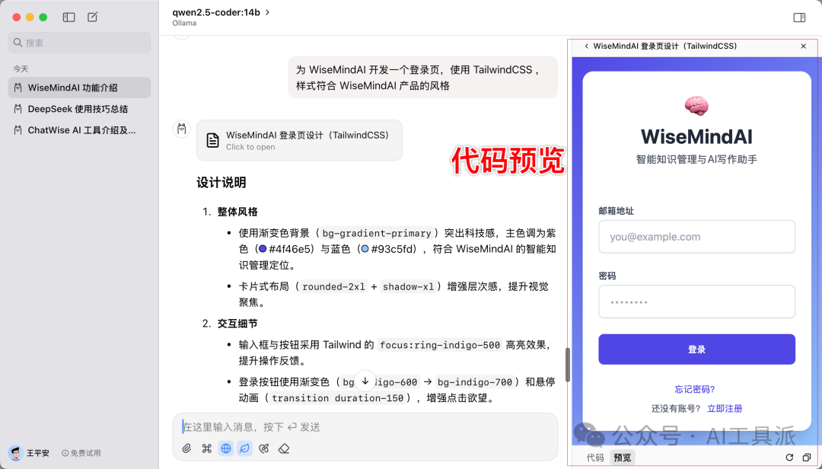822x469 pixels.
Task: Click the bg-indigo-700 code snippet
Action: [476, 382]
